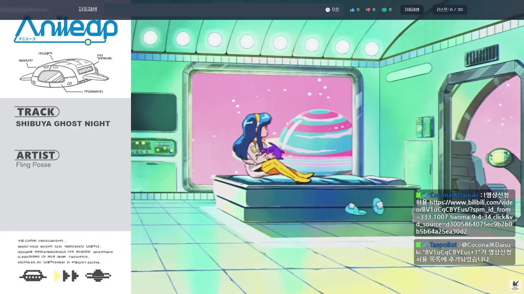The image size is (524, 294).
Task: Click the ARTIST label badge
Action: (x=37, y=155)
